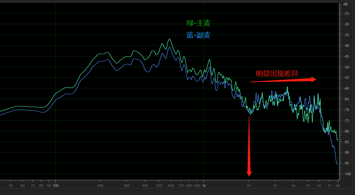Click the -50 value on the dB scale
Image resolution: width=355 pixels, height=195 pixels.
(x=346, y=67)
